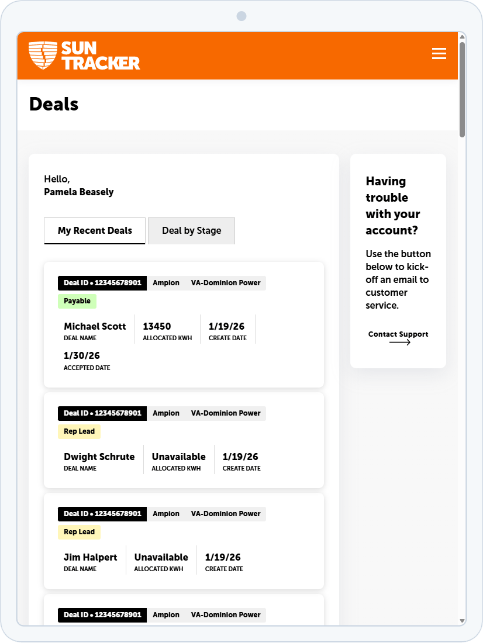
Task: Click the Payable status badge
Action: click(77, 300)
